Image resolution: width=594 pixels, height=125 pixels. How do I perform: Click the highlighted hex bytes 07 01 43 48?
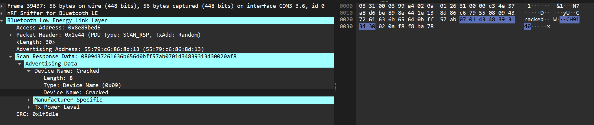point(477,20)
